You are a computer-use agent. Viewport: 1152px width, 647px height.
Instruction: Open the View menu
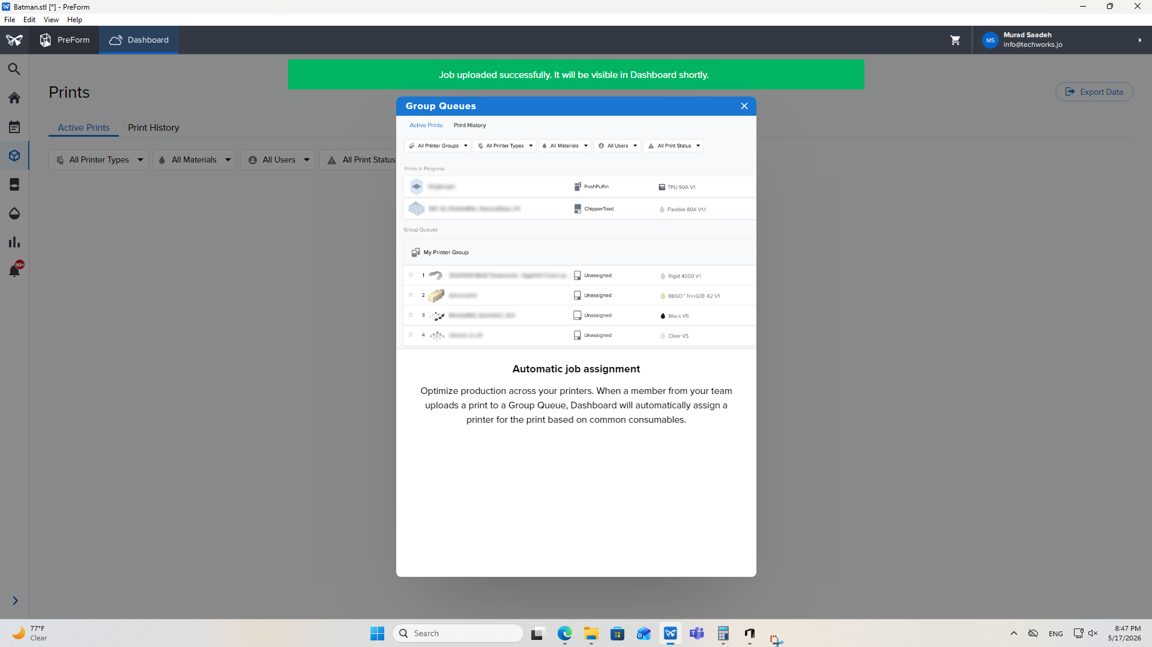pos(51,20)
